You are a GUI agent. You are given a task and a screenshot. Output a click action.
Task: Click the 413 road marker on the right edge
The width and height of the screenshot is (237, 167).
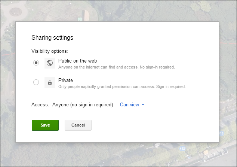click(222, 133)
